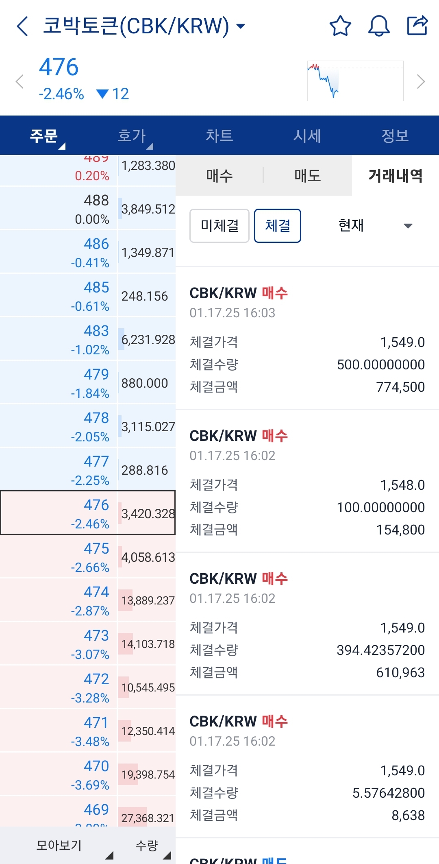Image resolution: width=439 pixels, height=864 pixels.
Task: Tap the back arrow icon
Action: 23,26
